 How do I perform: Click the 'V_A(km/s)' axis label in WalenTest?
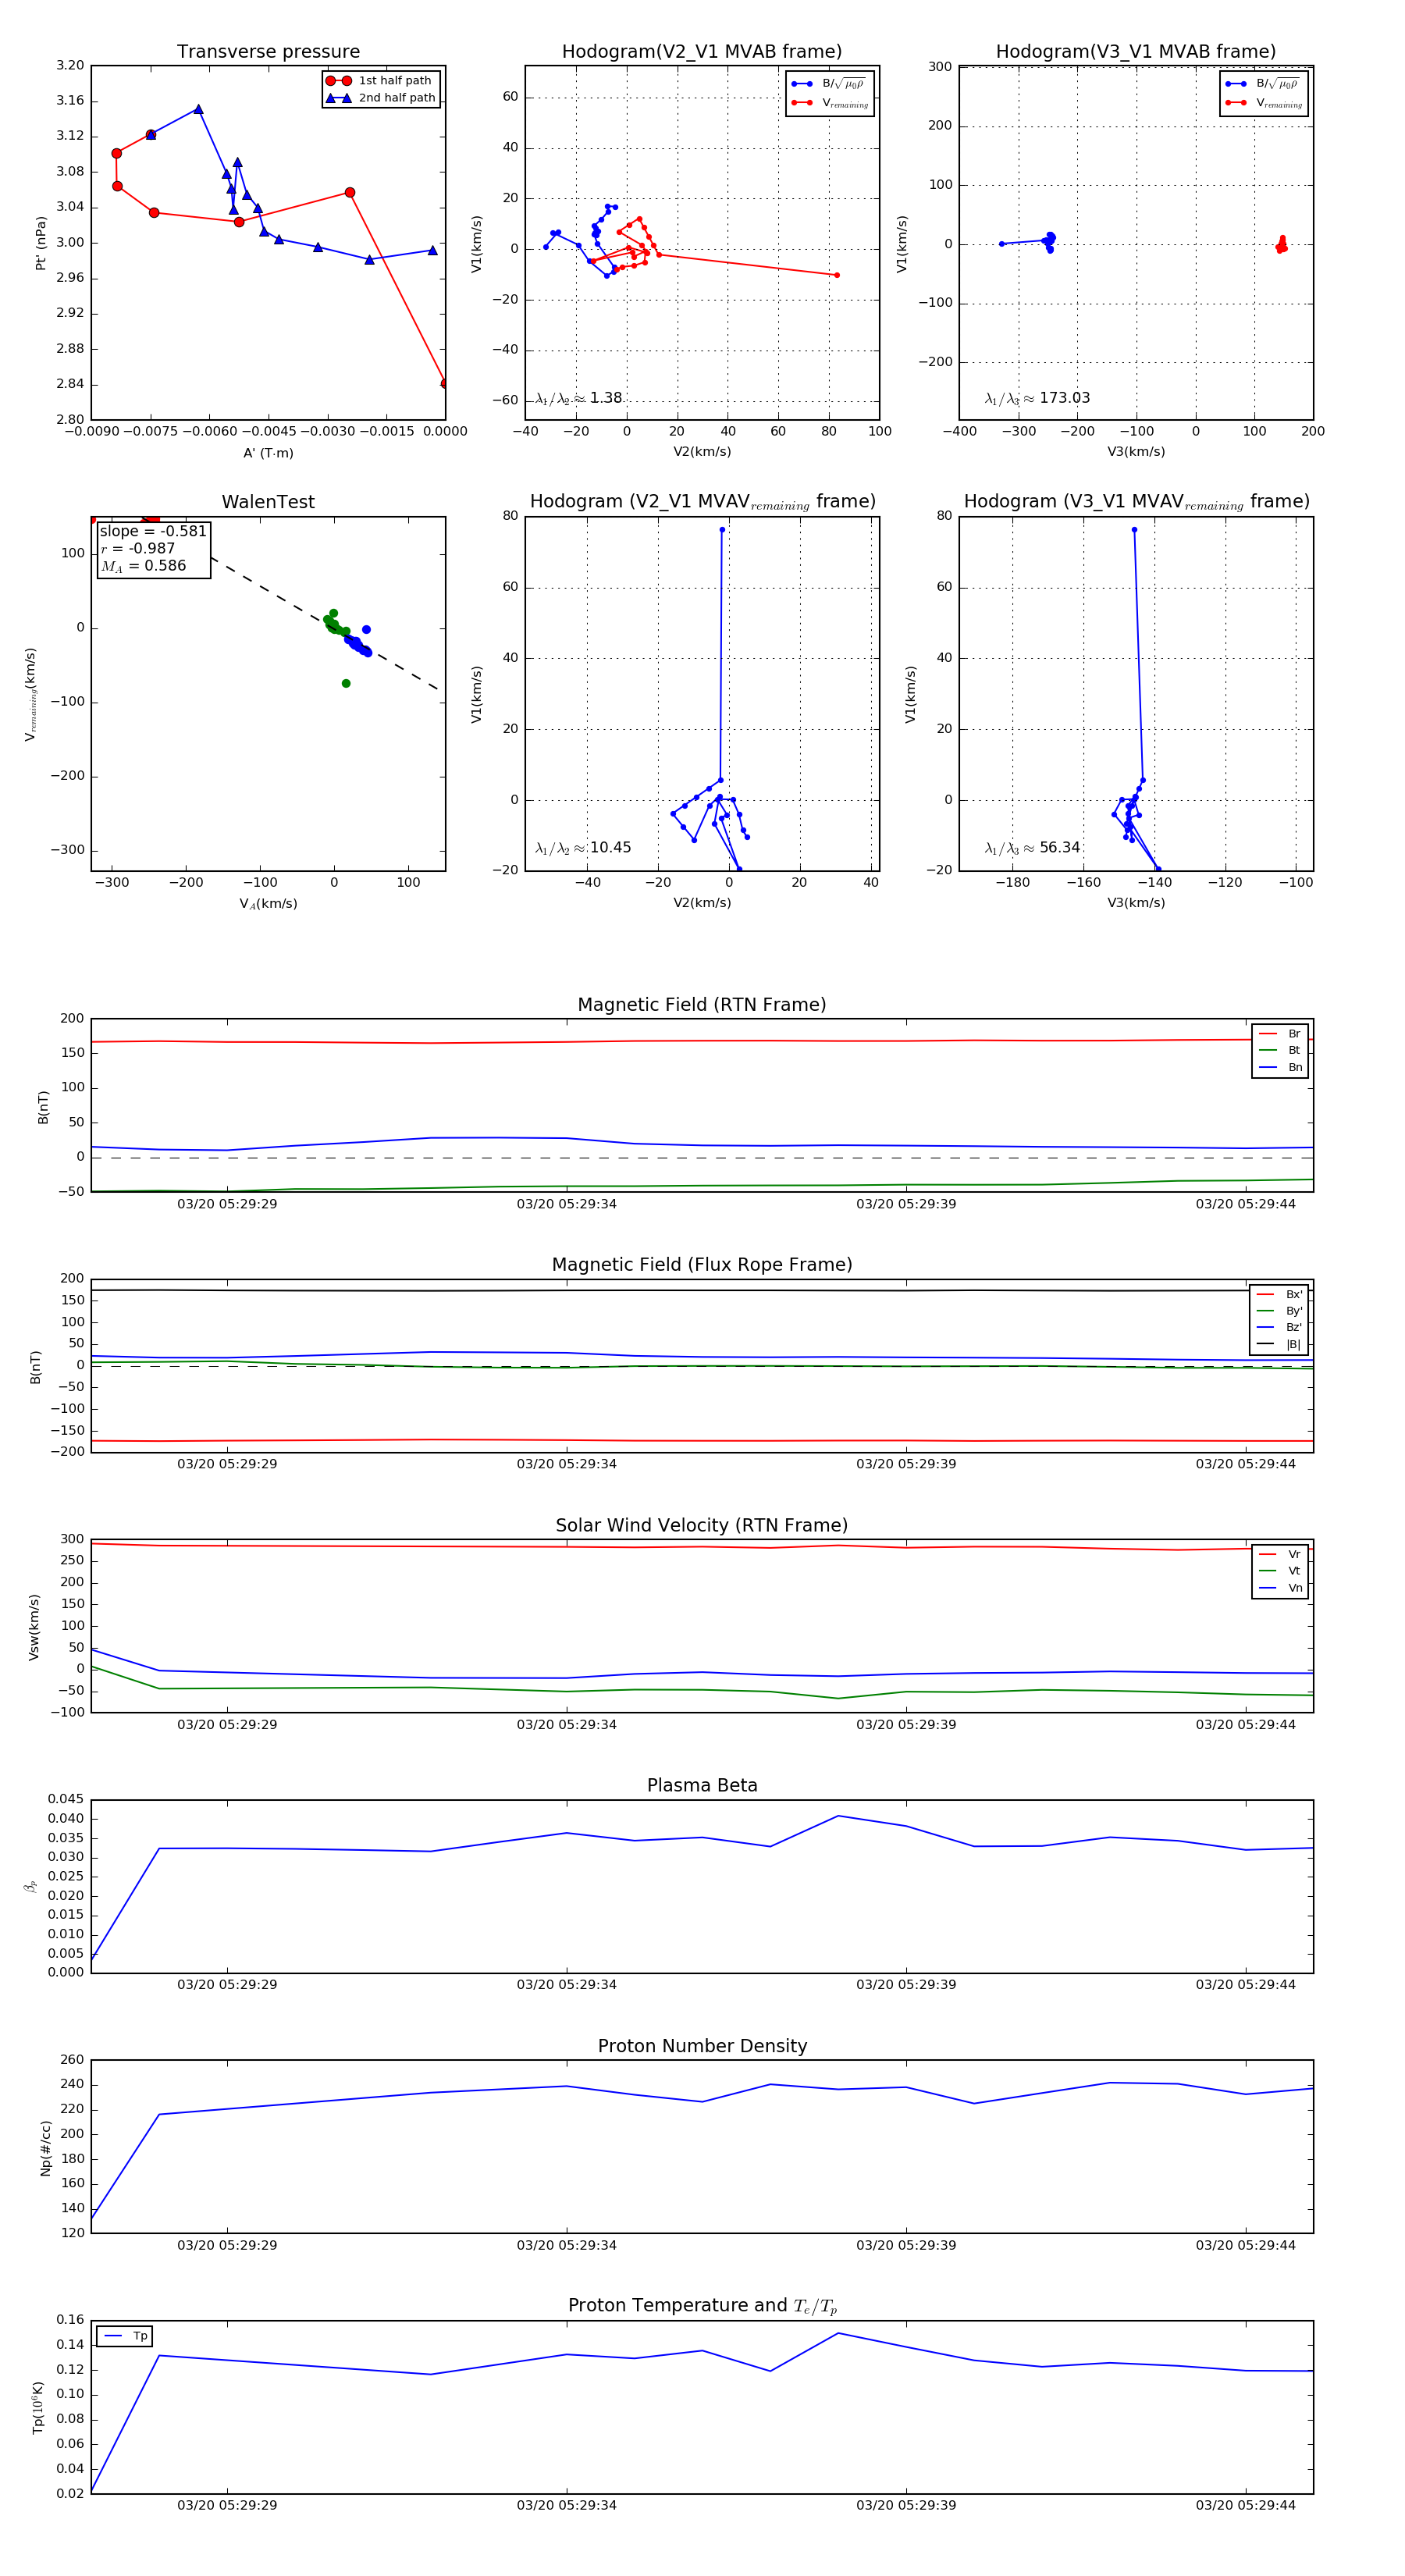point(268,904)
